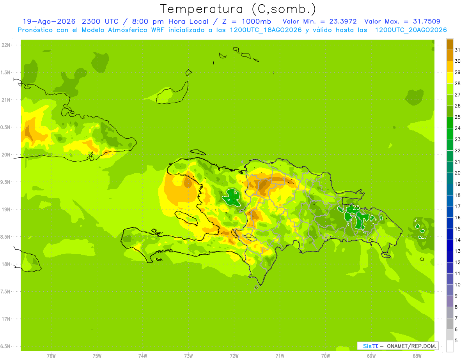
Task: Click the '73W' longitude axis label
Action: pos(188,356)
